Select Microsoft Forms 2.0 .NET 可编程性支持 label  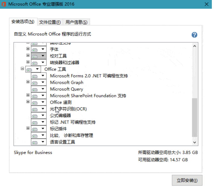[x=89, y=76]
